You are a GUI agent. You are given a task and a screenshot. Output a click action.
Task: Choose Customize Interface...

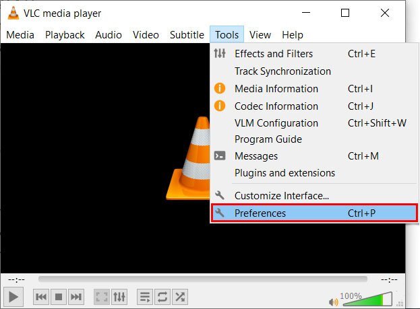coord(314,196)
